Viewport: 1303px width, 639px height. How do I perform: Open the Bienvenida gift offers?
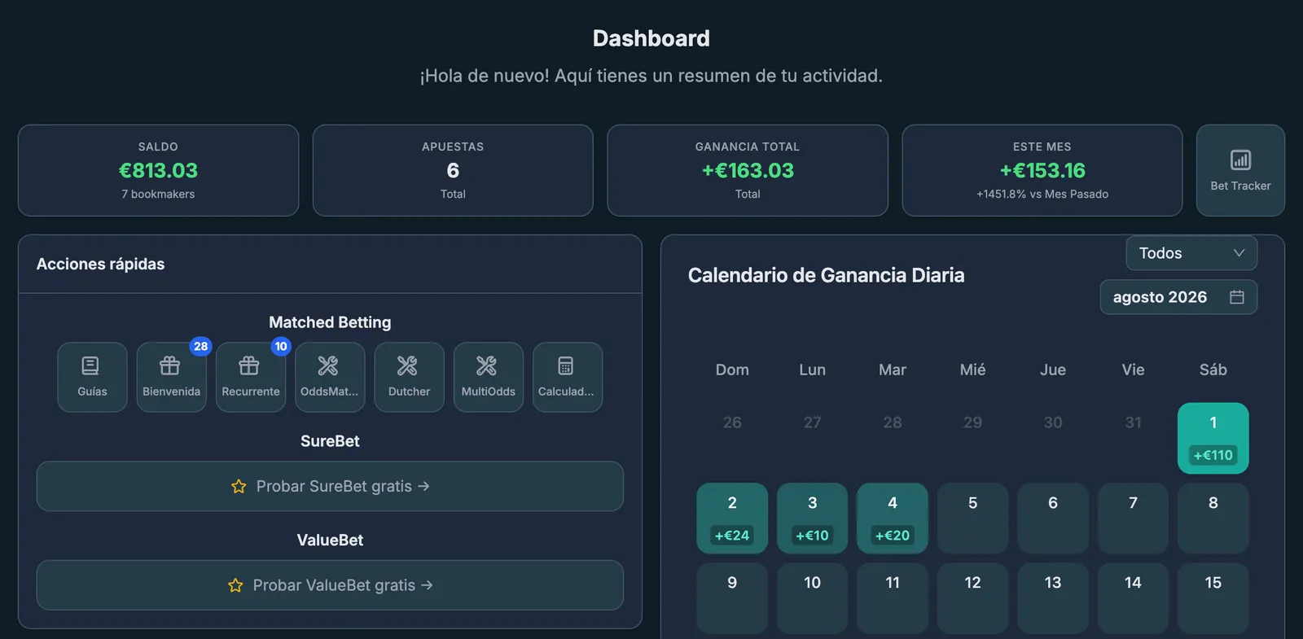[171, 377]
